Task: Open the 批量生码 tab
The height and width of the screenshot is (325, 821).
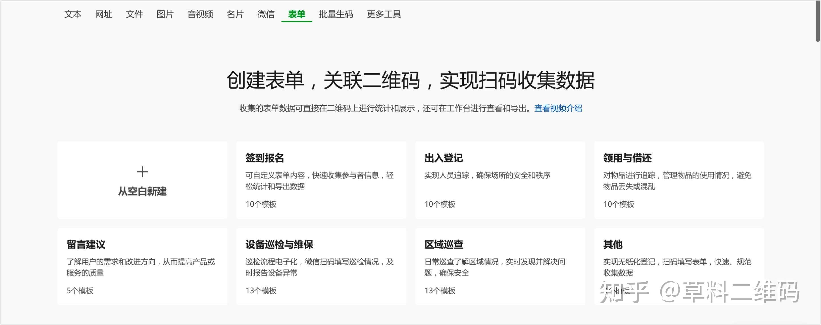Action: [336, 14]
